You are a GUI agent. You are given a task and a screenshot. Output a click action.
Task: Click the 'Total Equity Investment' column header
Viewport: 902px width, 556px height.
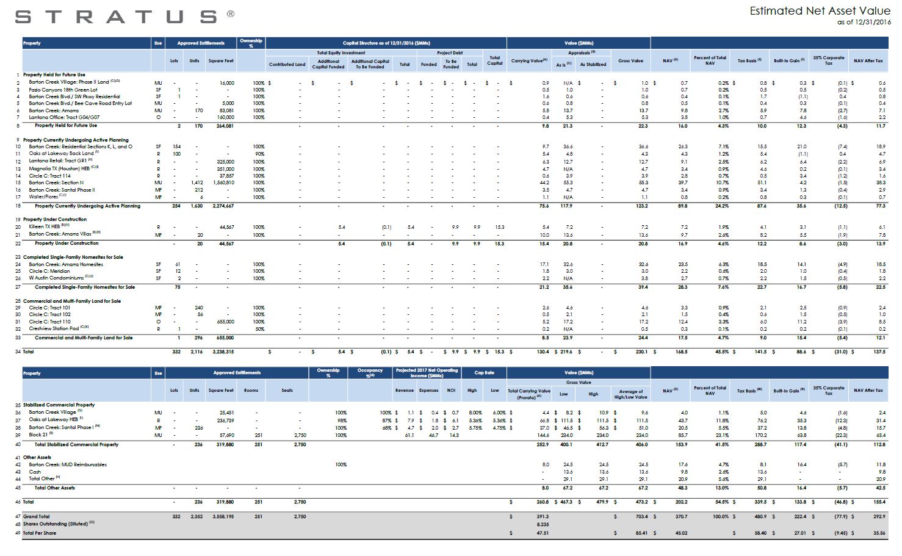[x=341, y=53]
